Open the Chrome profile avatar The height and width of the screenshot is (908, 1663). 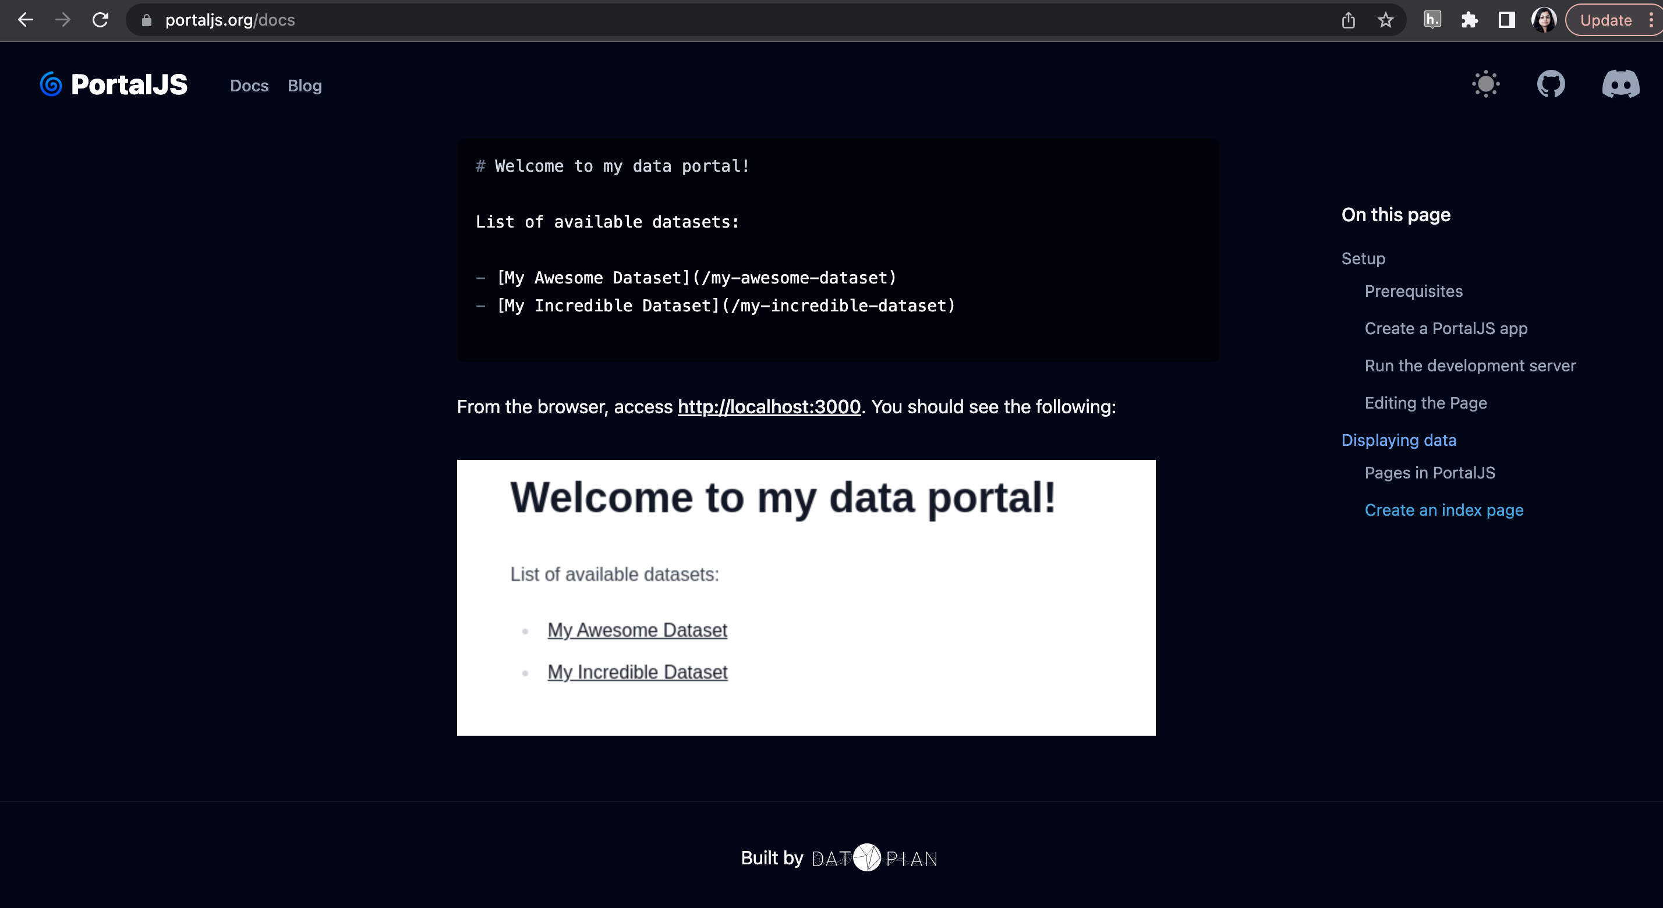(1544, 20)
